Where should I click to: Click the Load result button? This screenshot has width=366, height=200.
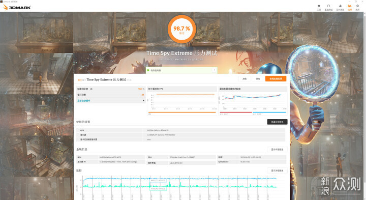pos(245,79)
